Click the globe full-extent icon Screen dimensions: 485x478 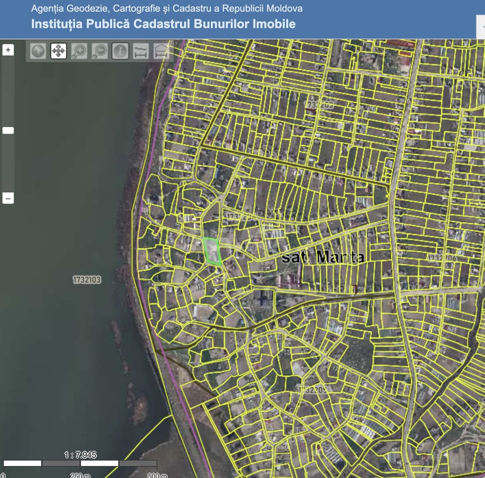point(38,51)
